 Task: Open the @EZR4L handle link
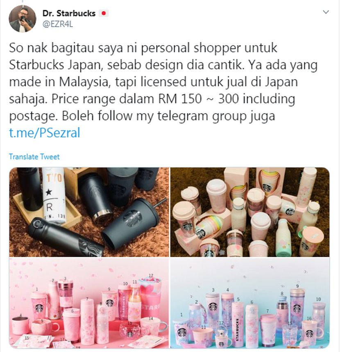[58, 24]
